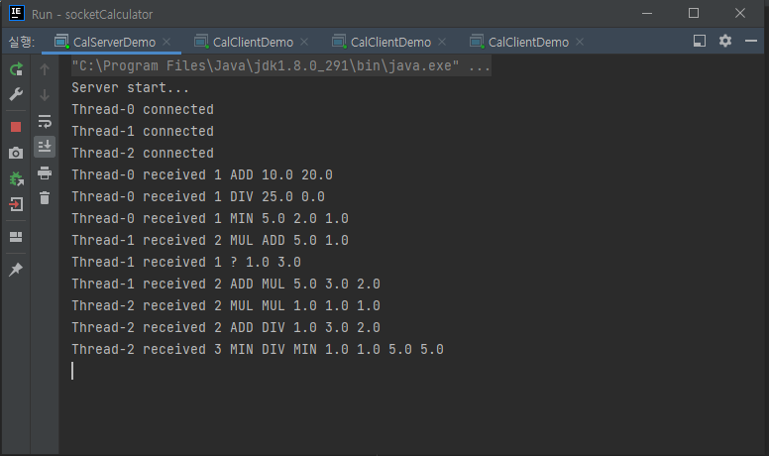
Task: Pin the current run tab
Action: [x=16, y=269]
